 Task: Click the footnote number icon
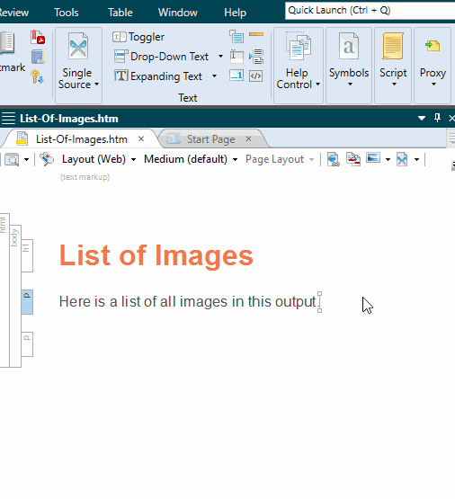(236, 76)
